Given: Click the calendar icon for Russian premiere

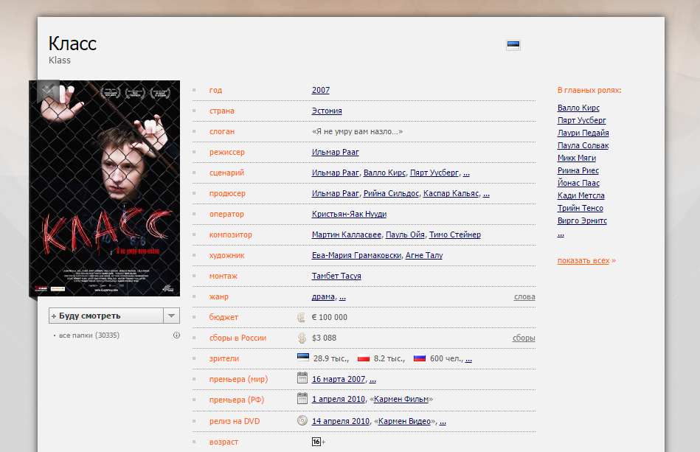Looking at the screenshot, I should click(302, 400).
